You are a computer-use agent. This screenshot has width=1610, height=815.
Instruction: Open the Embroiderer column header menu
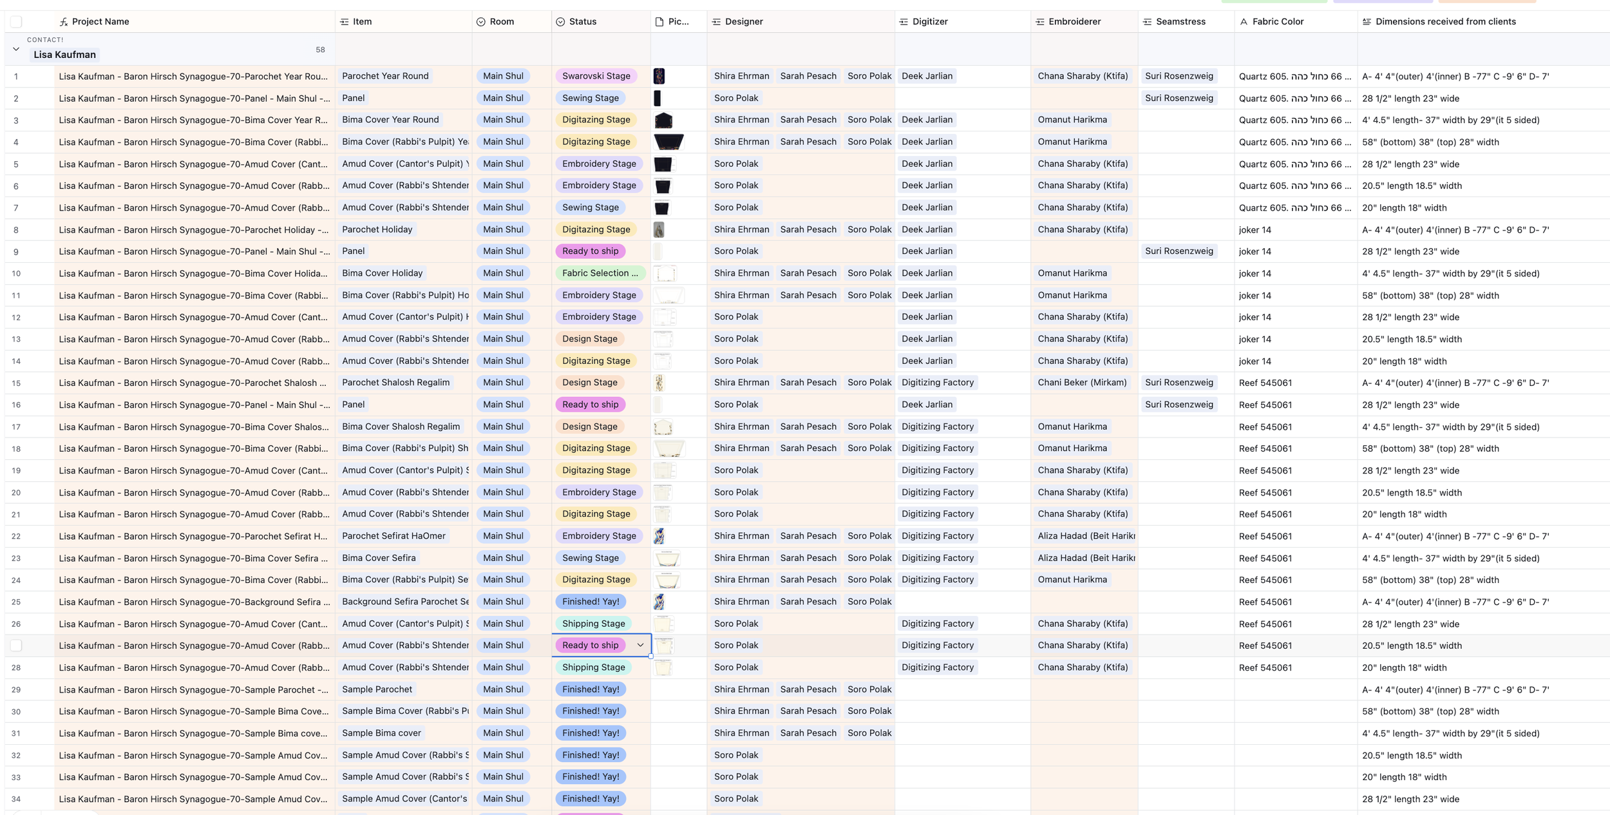point(1074,22)
